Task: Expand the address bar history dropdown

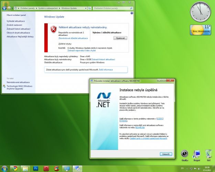Action: [86, 8]
